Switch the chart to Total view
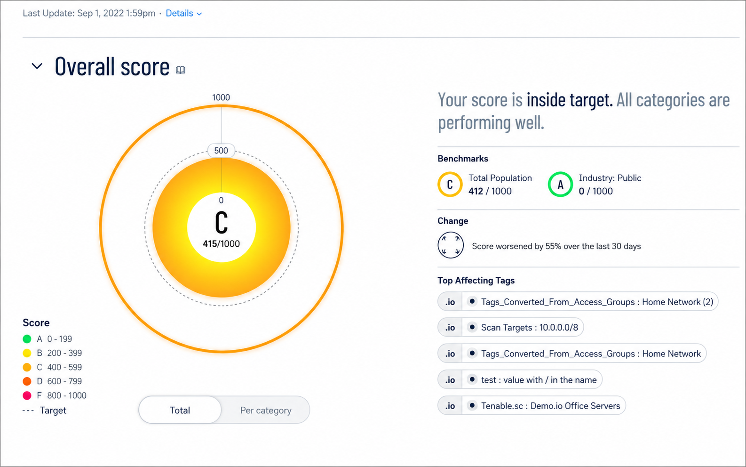The width and height of the screenshot is (746, 467). pyautogui.click(x=180, y=410)
